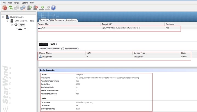197x112 pixels.
Task: Select OCR label in the tree
Action: pyautogui.click(x=25, y=28)
